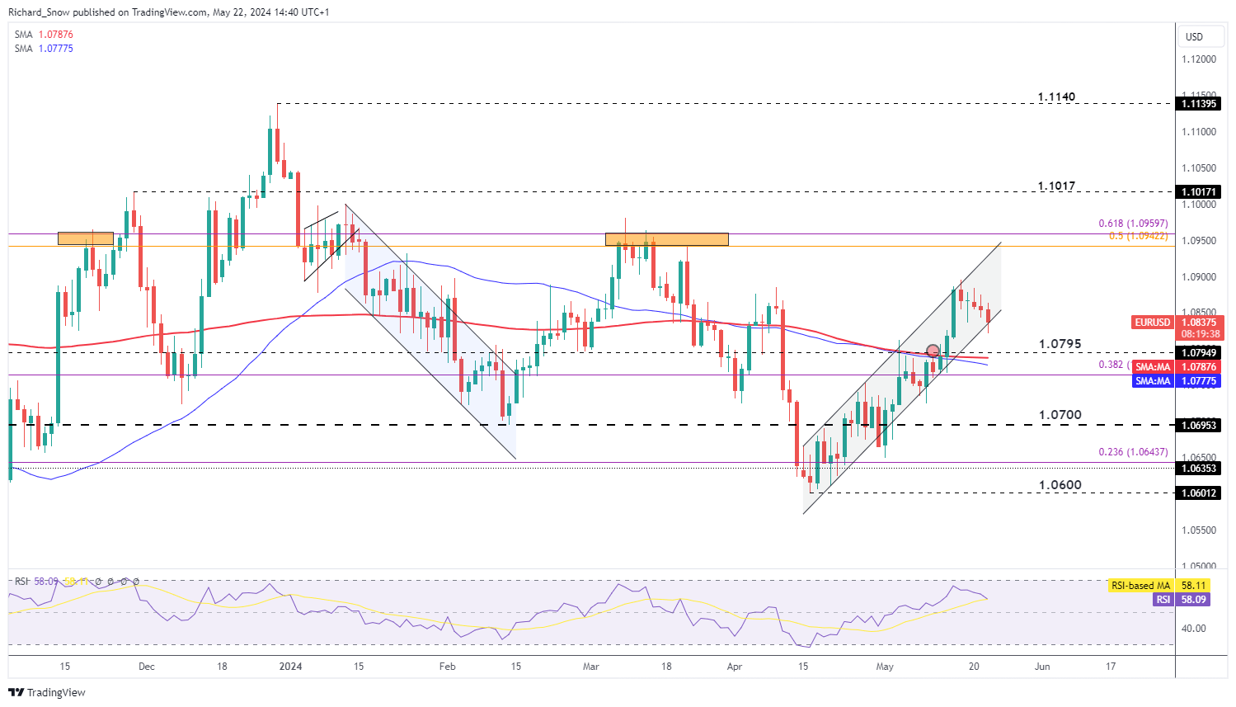
Task: Click the TradingView logo at bottom left
Action: pos(47,692)
